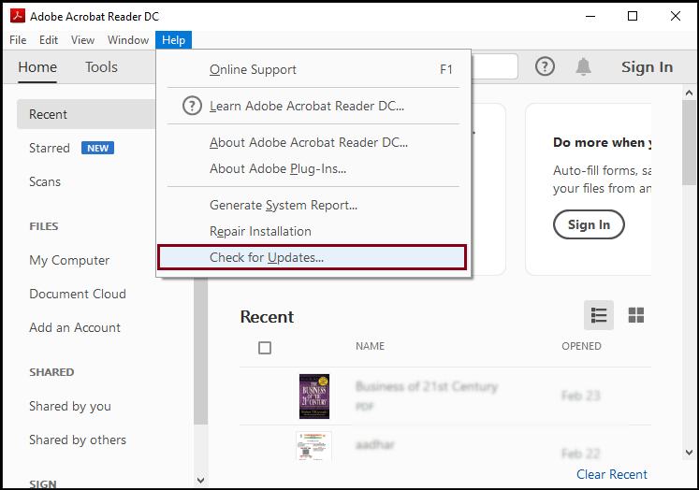Screen dimensions: 699x490
Task: Open Shared by others
Action: tap(78, 440)
